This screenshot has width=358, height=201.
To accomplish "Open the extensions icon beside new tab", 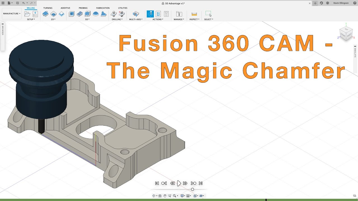I will tap(321, 3).
